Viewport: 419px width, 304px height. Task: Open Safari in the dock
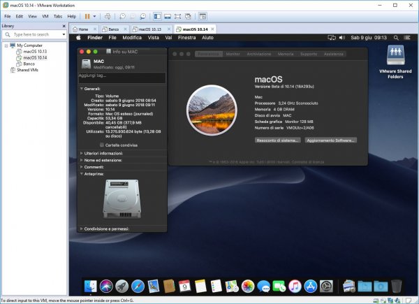(x=137, y=286)
